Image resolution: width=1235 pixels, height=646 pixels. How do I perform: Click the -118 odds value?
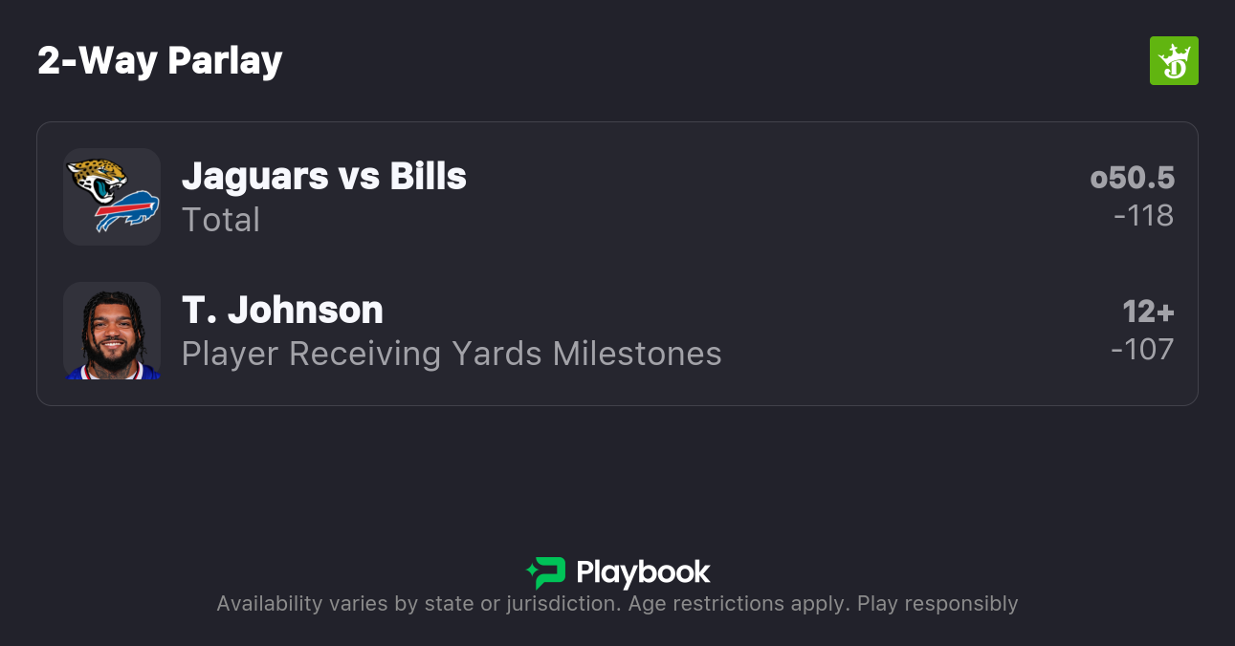coord(1143,216)
